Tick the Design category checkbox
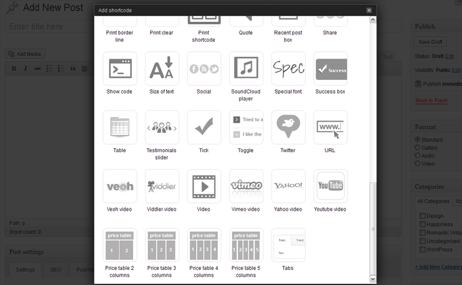462x285 pixels. click(x=423, y=216)
